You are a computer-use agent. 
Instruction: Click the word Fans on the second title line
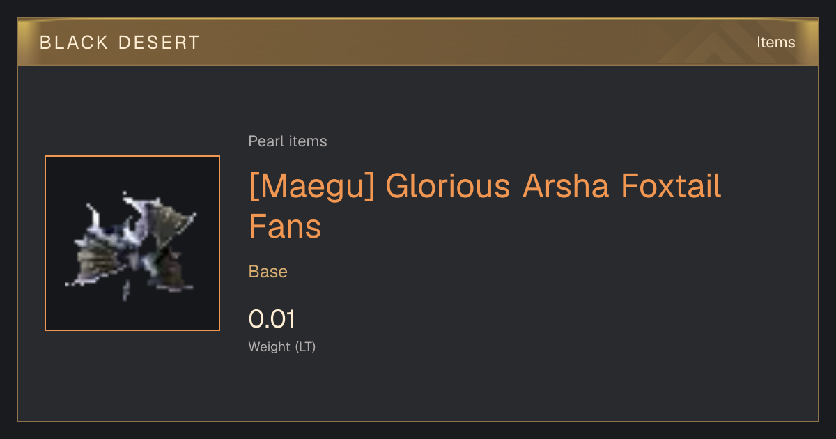(285, 226)
